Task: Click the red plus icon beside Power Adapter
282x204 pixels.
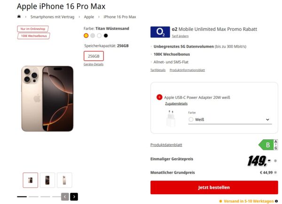Action: coord(159,97)
